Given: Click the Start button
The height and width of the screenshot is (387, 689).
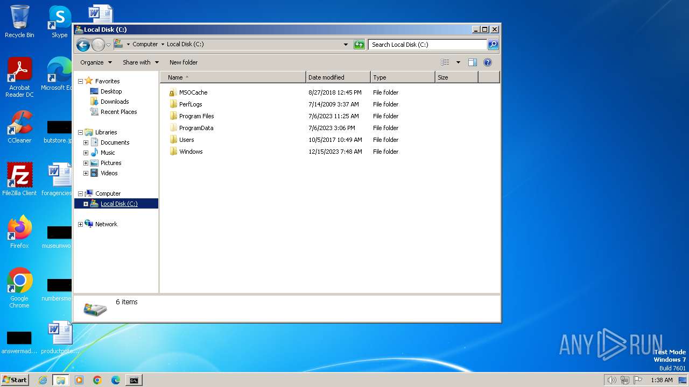Looking at the screenshot, I should [15, 380].
